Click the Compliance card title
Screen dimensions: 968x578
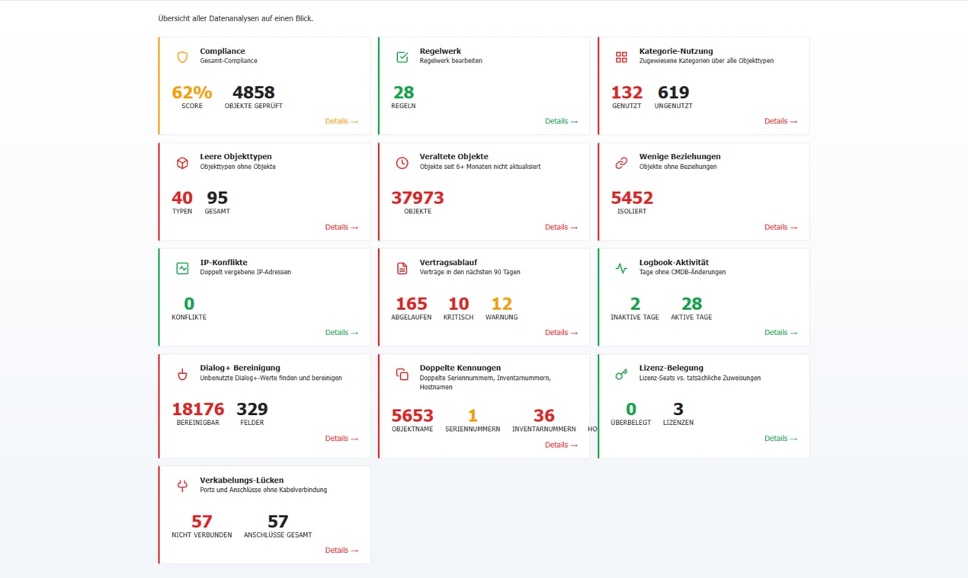tap(223, 51)
